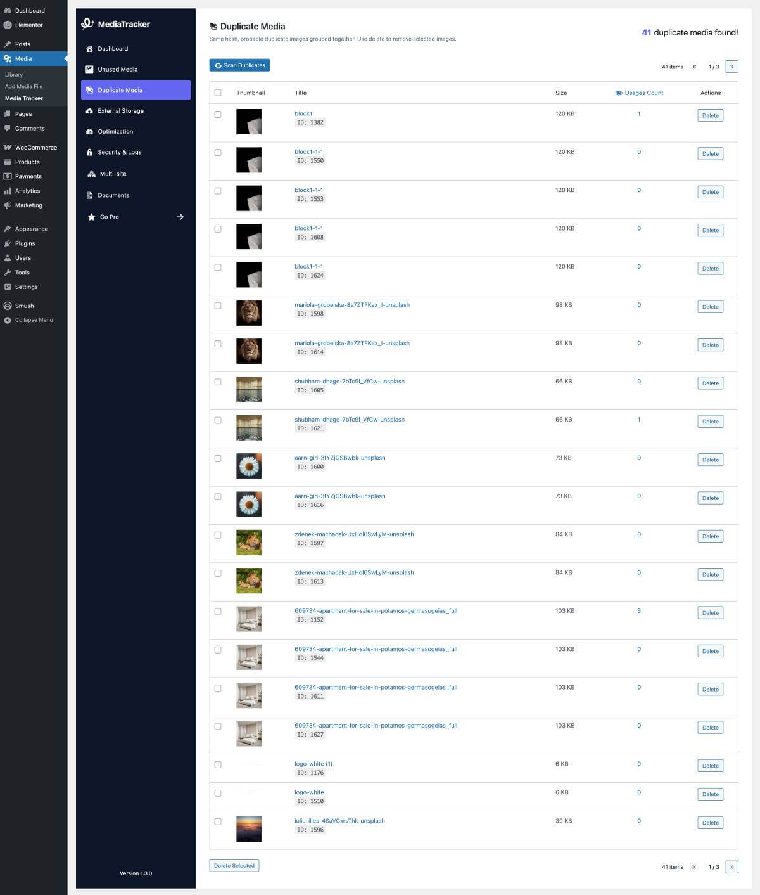Screen dimensions: 760x895
Task: Open the Media Library submenu
Action: pyautogui.click(x=14, y=75)
